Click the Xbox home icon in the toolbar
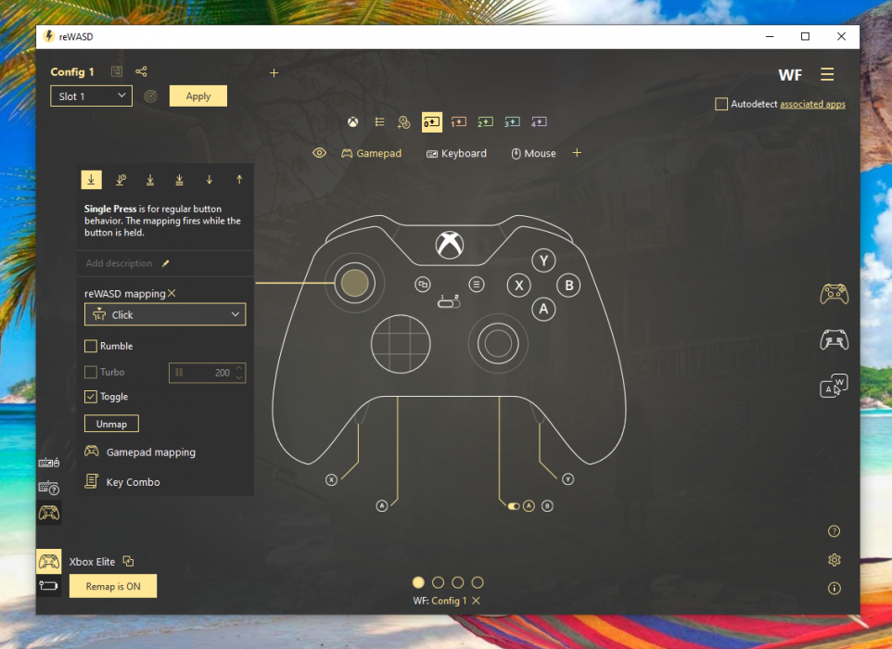 [353, 121]
